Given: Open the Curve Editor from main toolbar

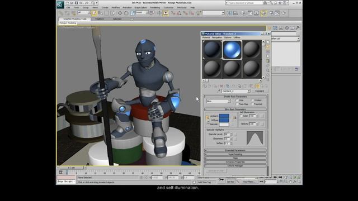Looking at the screenshot, I should tap(250, 13).
